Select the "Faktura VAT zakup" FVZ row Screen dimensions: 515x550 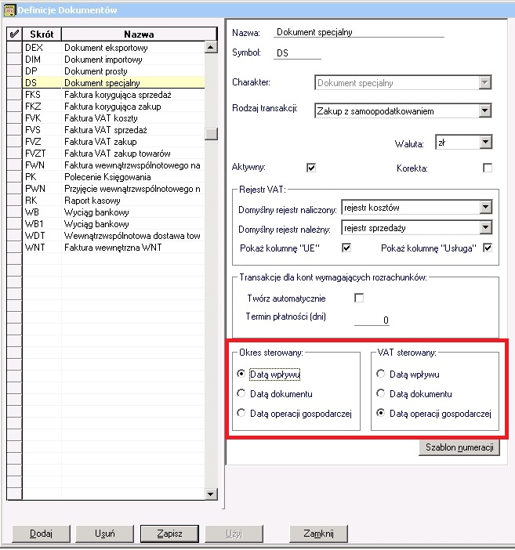114,141
